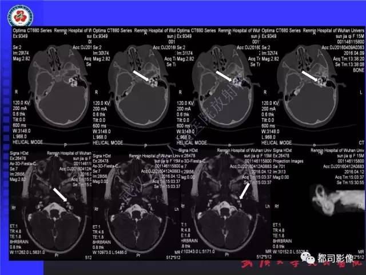This screenshot has height=275, width=366.
Task: Click the '2016.04.09' date on the CT
Action: coord(354,53)
